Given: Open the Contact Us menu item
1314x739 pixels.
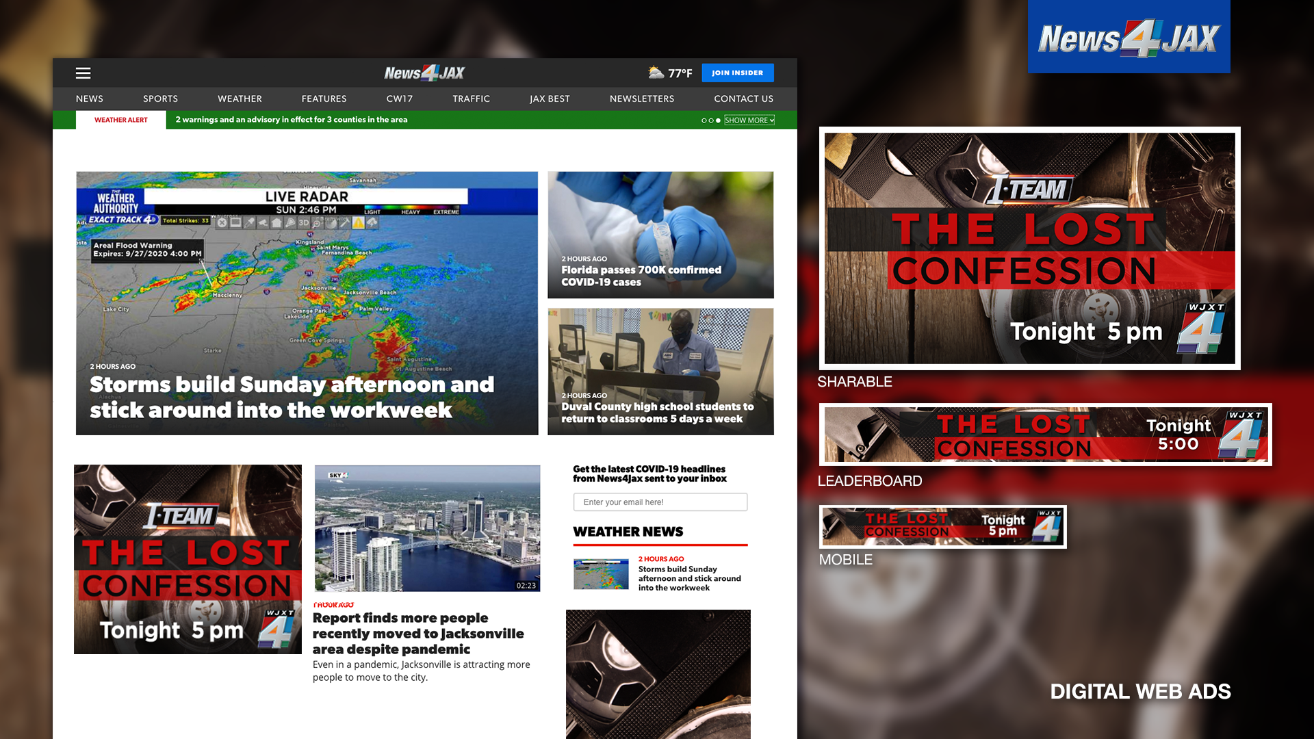Looking at the screenshot, I should point(744,99).
